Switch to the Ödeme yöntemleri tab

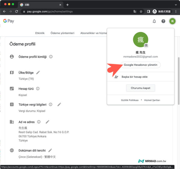coord(62,33)
